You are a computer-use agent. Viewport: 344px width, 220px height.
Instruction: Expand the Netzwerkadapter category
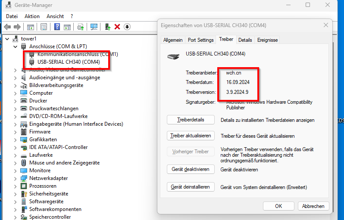pos(16,178)
